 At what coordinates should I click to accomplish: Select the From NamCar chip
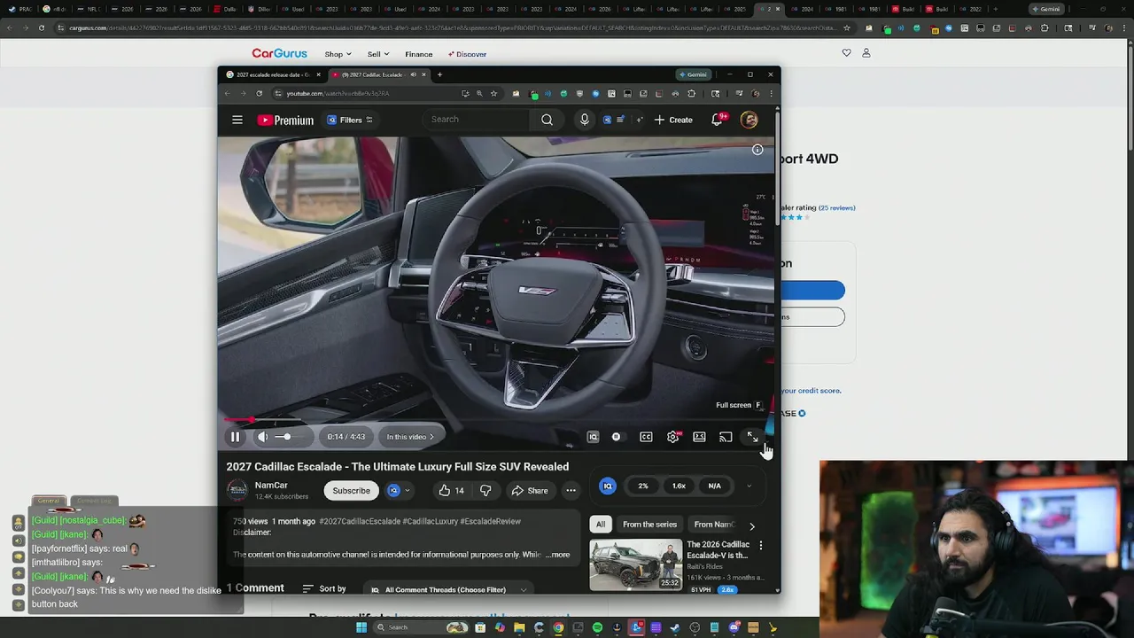click(x=714, y=524)
